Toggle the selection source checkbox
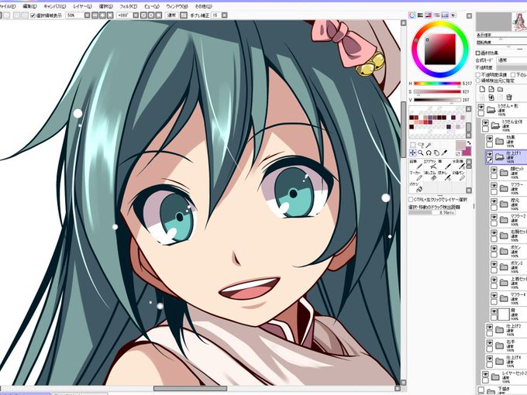The width and height of the screenshot is (527, 395). point(478,81)
